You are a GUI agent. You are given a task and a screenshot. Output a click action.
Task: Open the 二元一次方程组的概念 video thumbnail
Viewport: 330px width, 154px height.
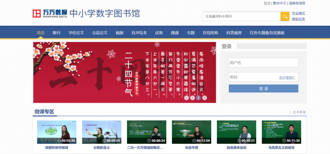[x=147, y=132]
